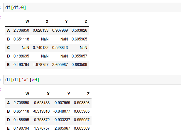Click value 2.605967 in first table
This screenshot has height=137, width=181.
coord(60,65)
